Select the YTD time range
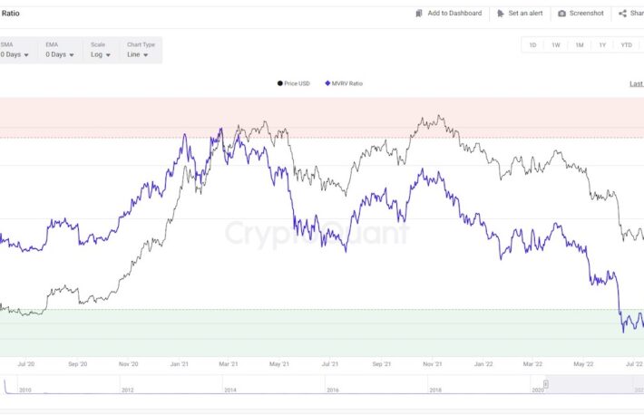Image resolution: width=644 pixels, height=415 pixels. click(626, 45)
